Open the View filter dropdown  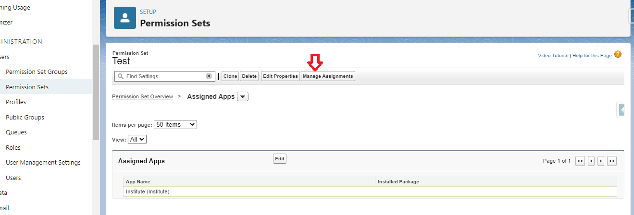(137, 139)
